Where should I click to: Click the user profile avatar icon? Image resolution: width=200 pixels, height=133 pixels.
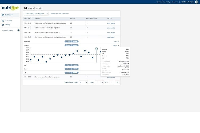coord(197,2)
